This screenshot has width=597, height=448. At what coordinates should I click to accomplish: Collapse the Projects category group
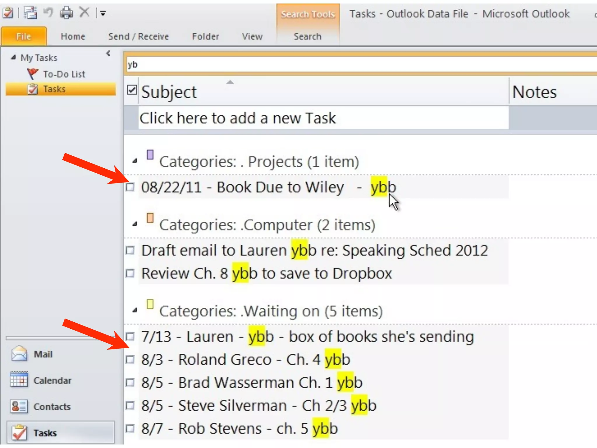pyautogui.click(x=135, y=161)
